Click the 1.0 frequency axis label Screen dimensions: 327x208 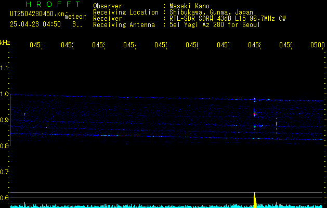pyautogui.click(x=4, y=94)
